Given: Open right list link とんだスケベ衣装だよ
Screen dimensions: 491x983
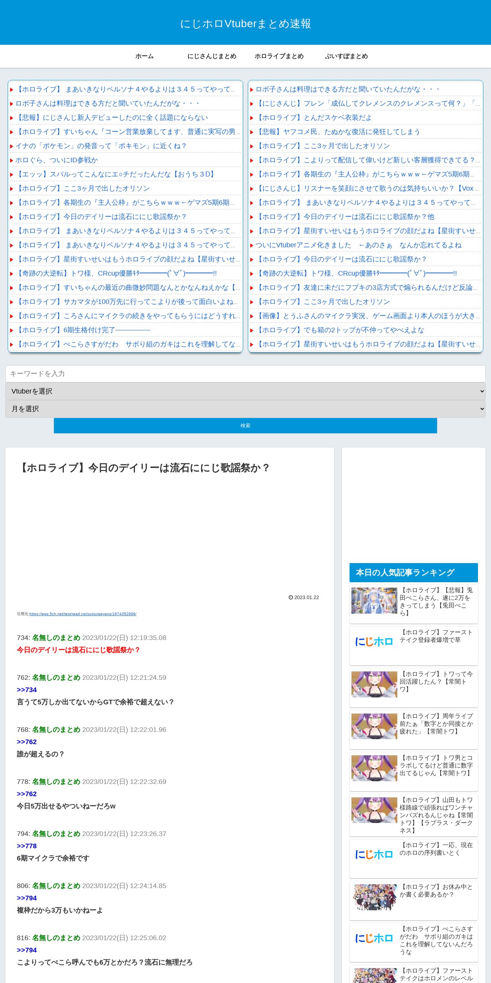Looking at the screenshot, I should click(314, 118).
